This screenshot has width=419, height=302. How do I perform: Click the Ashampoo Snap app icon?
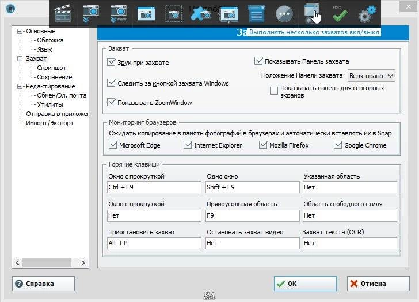(10, 9)
